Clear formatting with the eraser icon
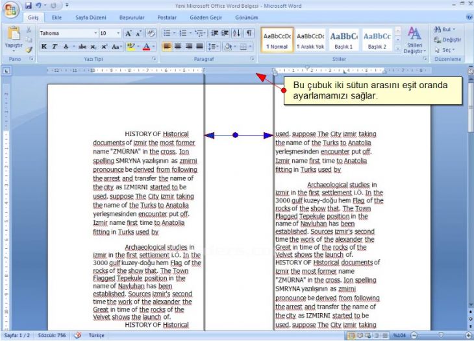This screenshot has width=474, height=341. [151, 33]
